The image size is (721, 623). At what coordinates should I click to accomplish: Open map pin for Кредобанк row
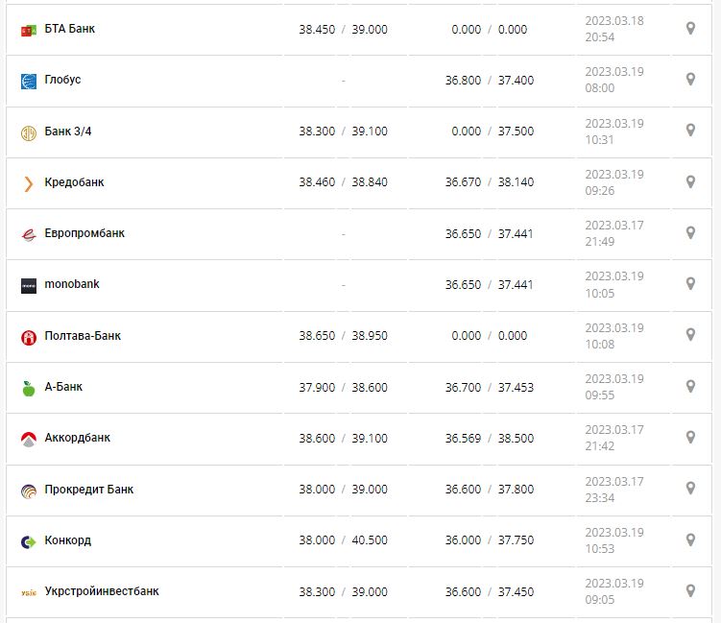[x=689, y=181]
